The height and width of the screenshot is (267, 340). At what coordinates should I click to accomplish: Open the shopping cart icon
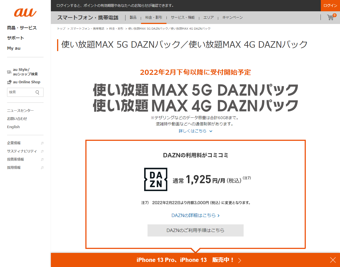point(330,17)
